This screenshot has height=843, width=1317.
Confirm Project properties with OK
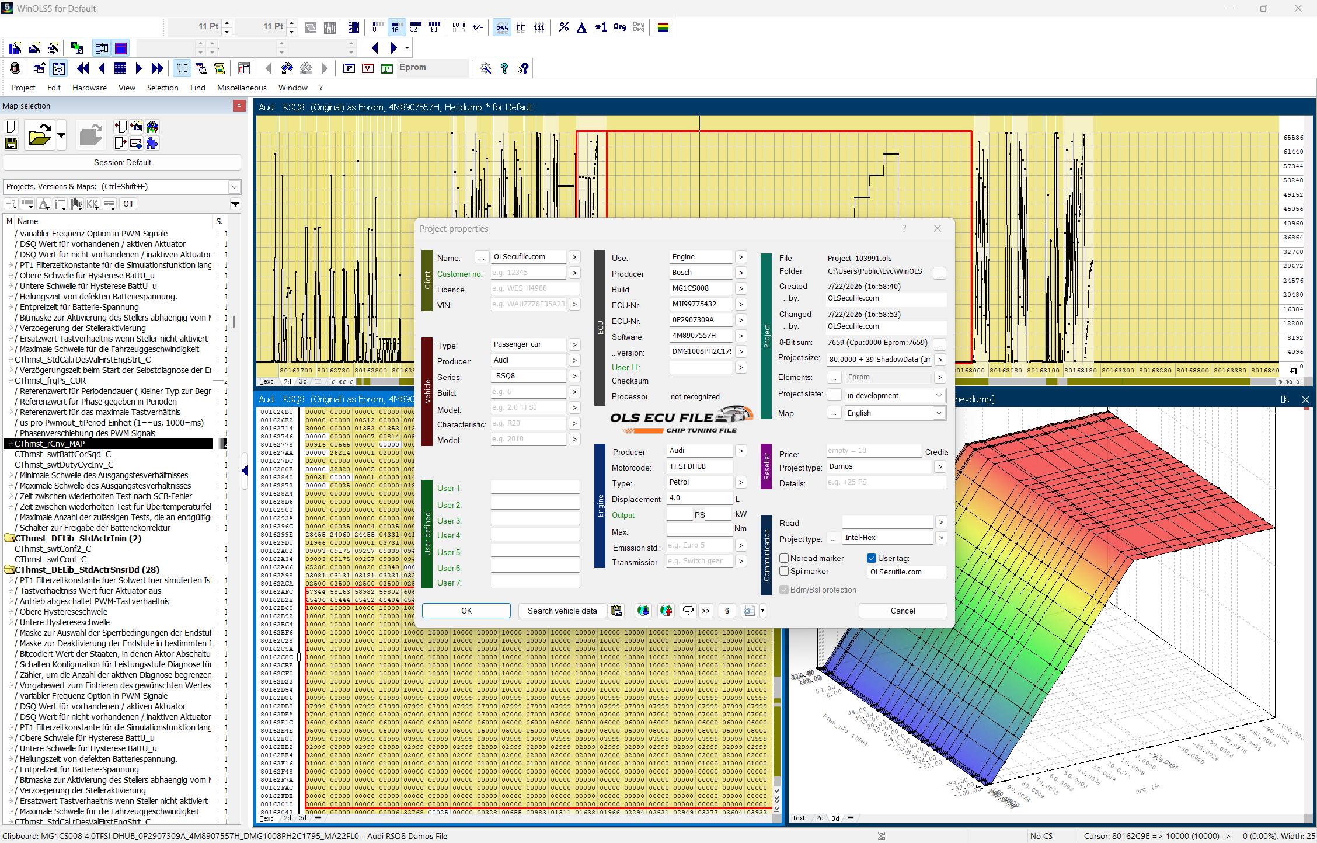[x=466, y=611]
